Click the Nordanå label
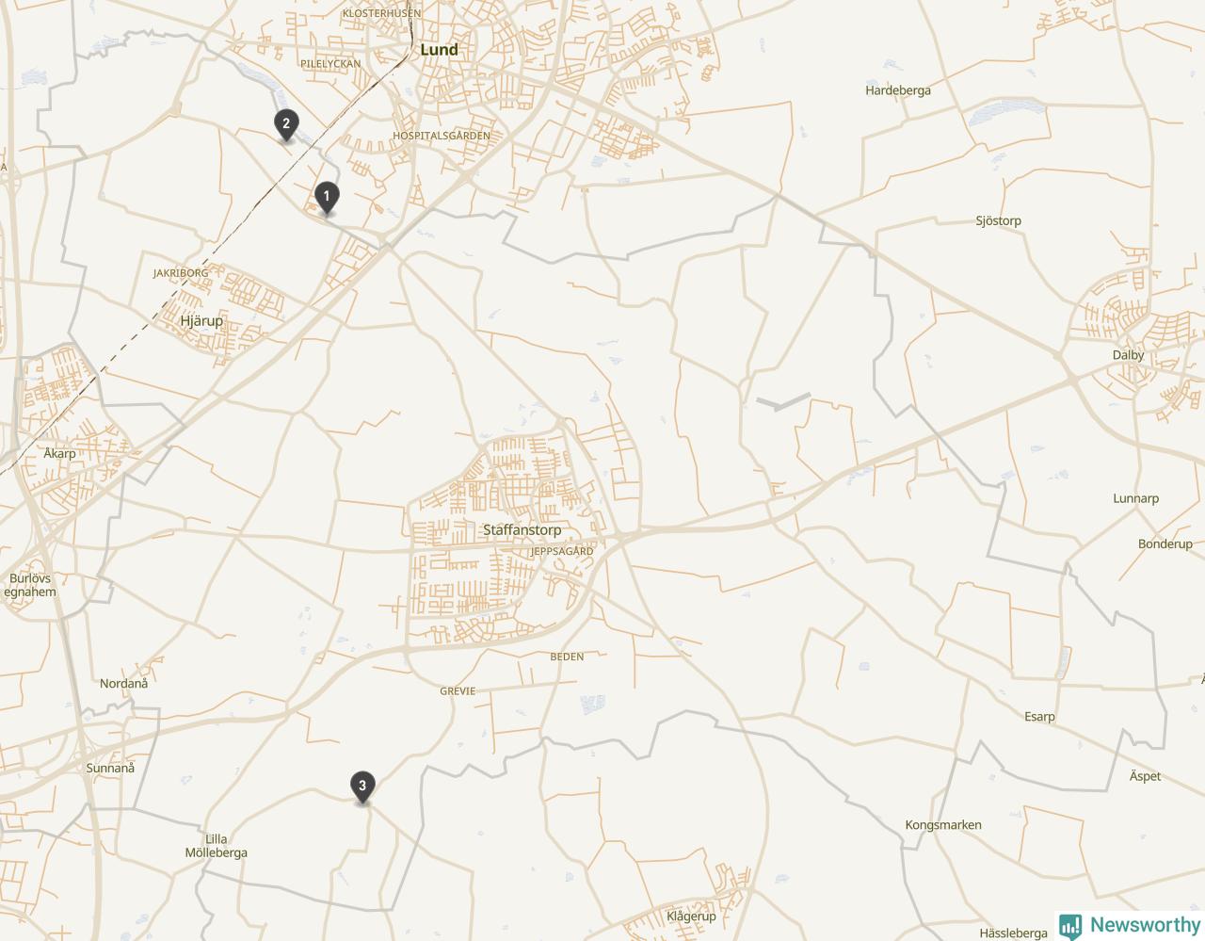 123,683
